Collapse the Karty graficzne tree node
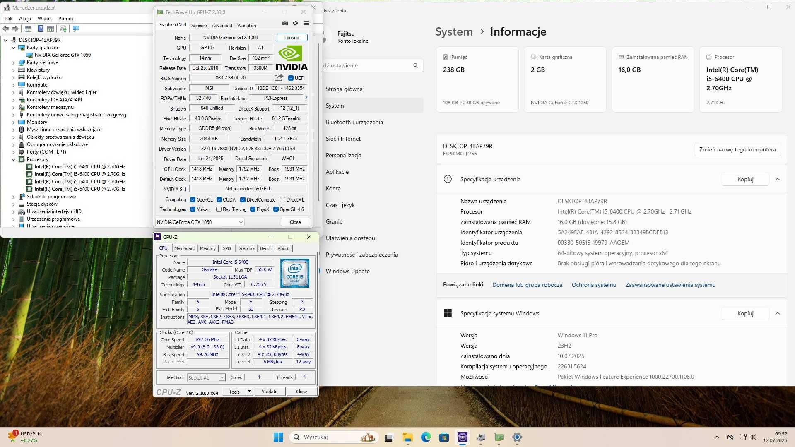Screen dimensions: 795x447 [x=13, y=48]
